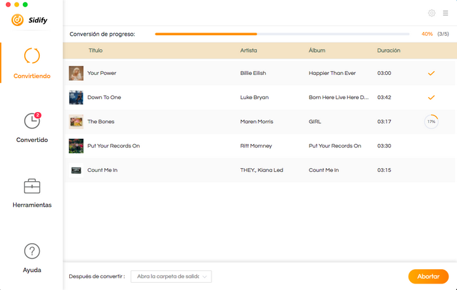457x290 pixels.
Task: Click the clock icon with the red 2 badge
Action: click(x=32, y=121)
